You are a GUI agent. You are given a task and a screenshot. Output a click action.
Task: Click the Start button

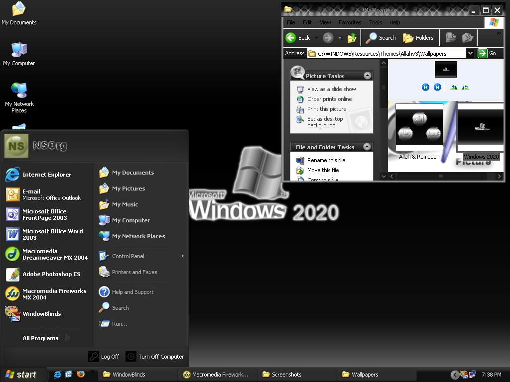coord(21,375)
